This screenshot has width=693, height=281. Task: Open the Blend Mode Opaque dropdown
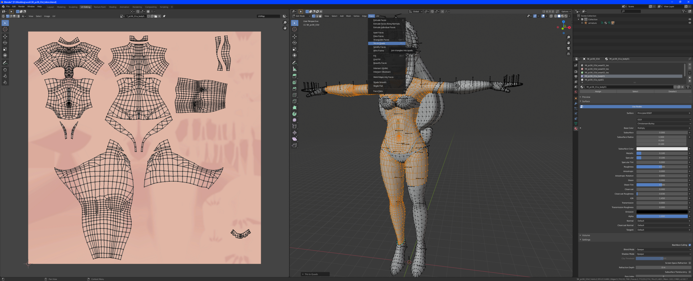pos(663,249)
